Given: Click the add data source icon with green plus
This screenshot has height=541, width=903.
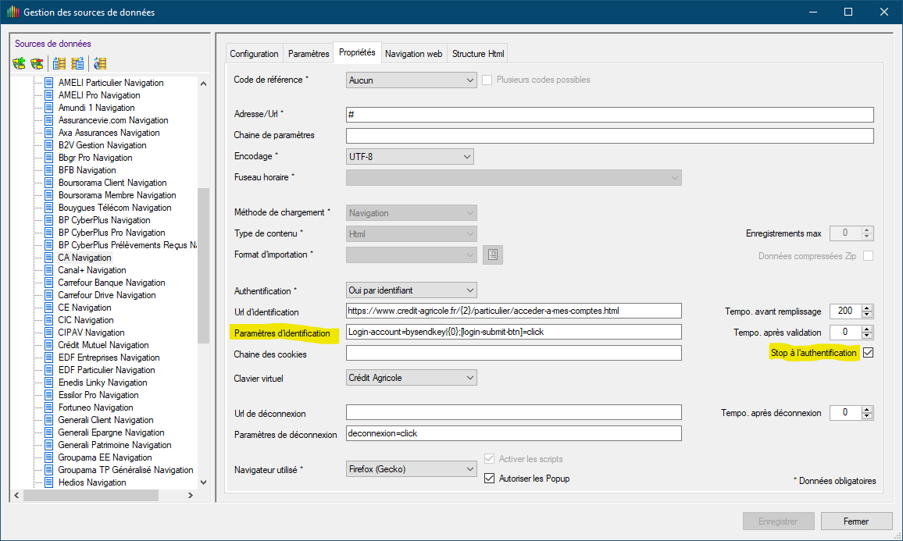Looking at the screenshot, I should (x=20, y=63).
